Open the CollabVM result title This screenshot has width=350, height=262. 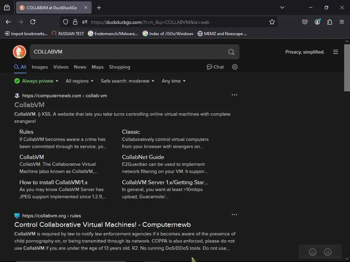(x=29, y=105)
